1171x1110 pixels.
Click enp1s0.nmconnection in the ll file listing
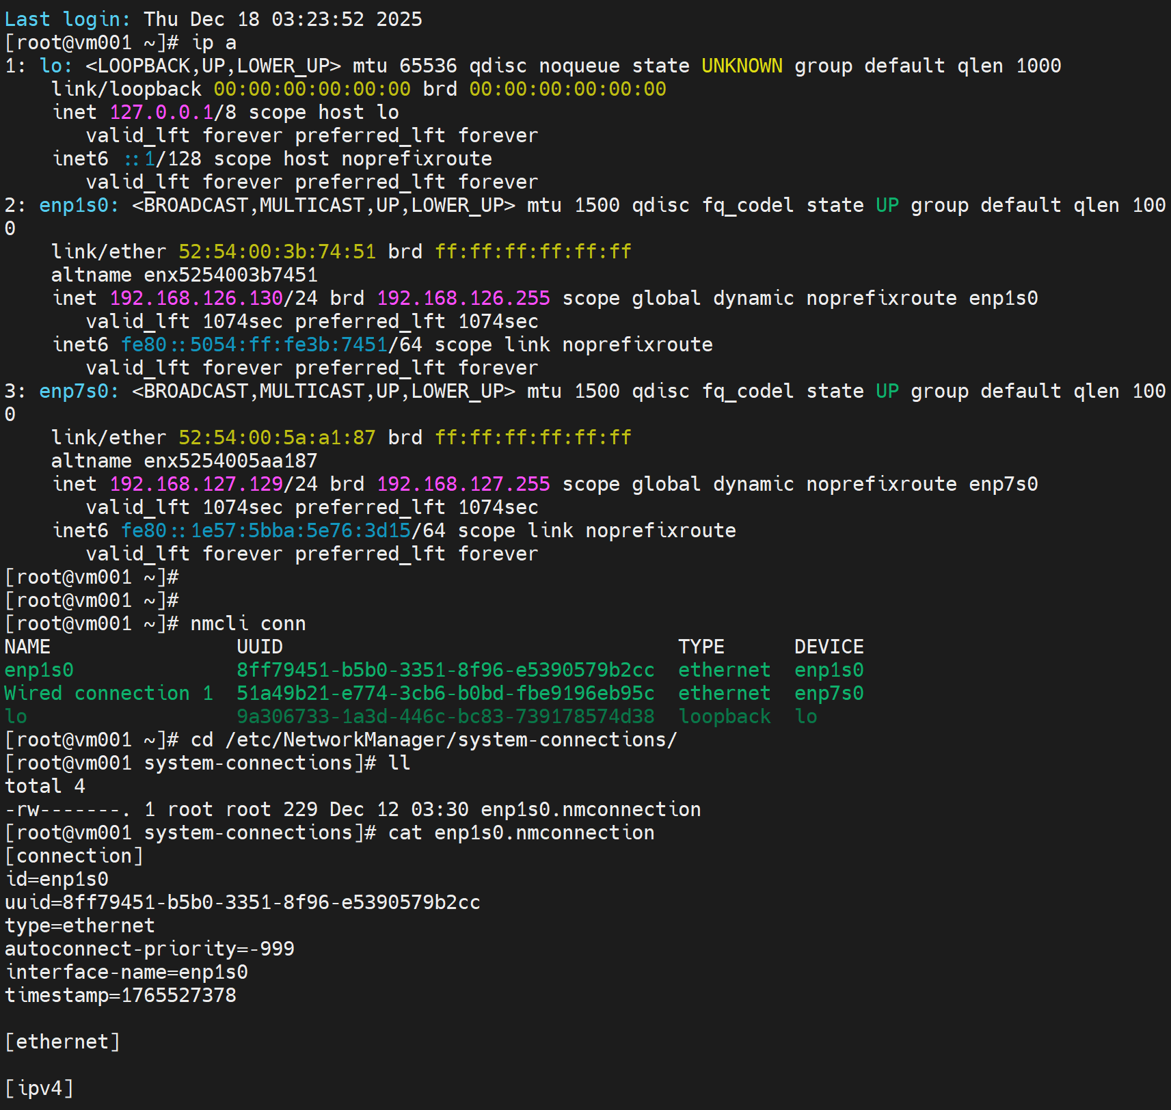click(x=591, y=810)
